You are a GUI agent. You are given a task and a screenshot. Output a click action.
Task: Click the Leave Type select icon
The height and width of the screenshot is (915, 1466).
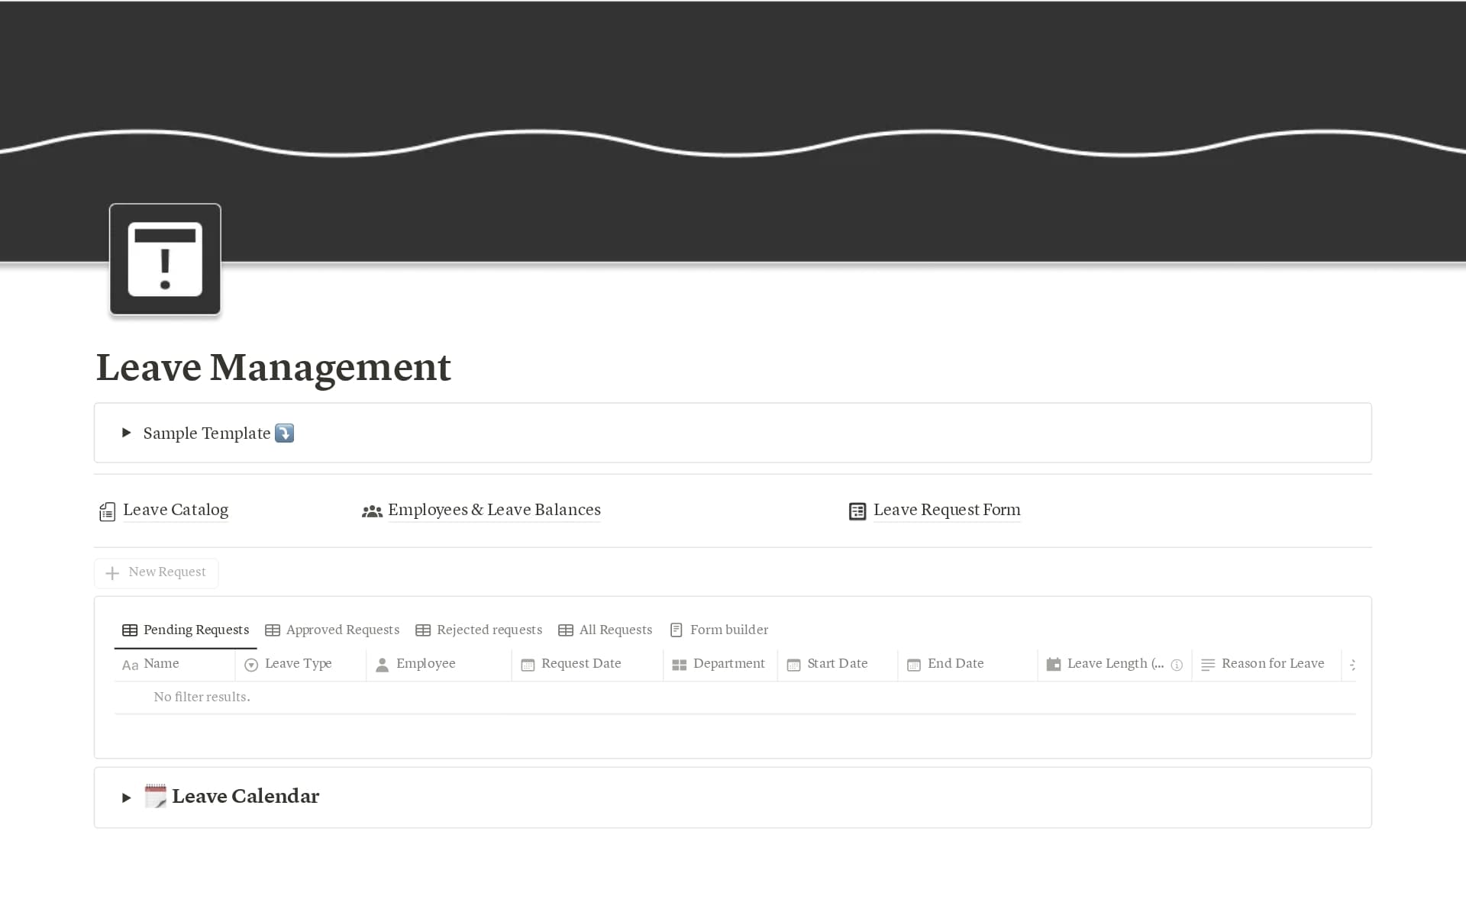click(x=250, y=665)
